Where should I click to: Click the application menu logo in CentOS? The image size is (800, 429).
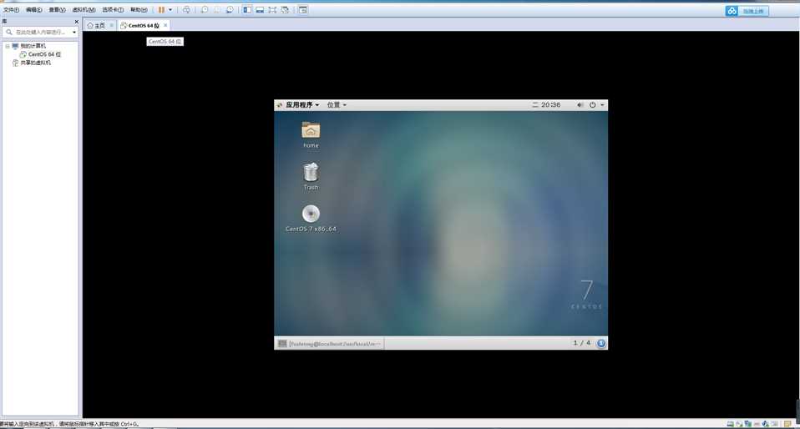[280, 105]
